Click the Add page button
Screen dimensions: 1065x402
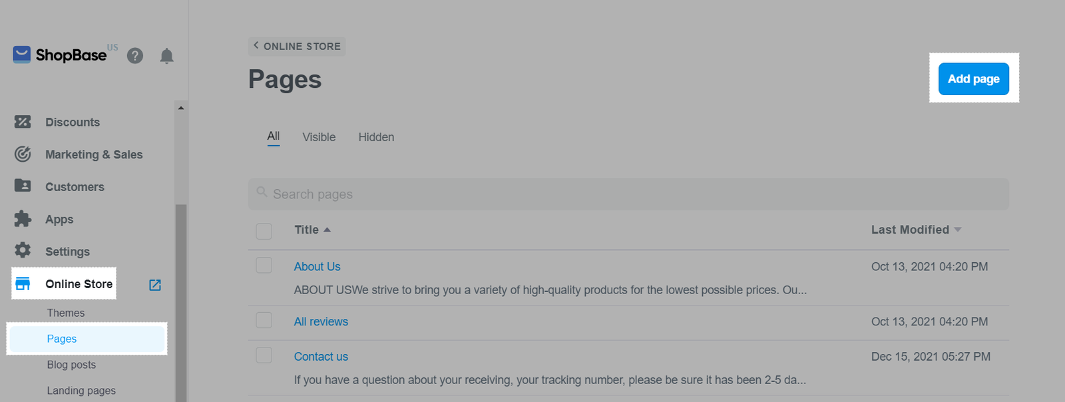point(974,79)
